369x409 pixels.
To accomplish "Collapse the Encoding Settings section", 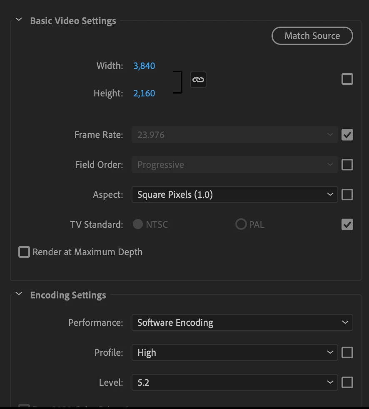I will pyautogui.click(x=19, y=294).
